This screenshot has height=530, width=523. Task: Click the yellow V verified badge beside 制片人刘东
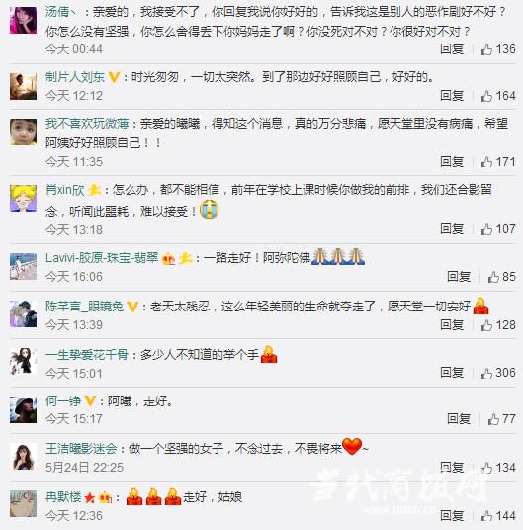pos(114,78)
